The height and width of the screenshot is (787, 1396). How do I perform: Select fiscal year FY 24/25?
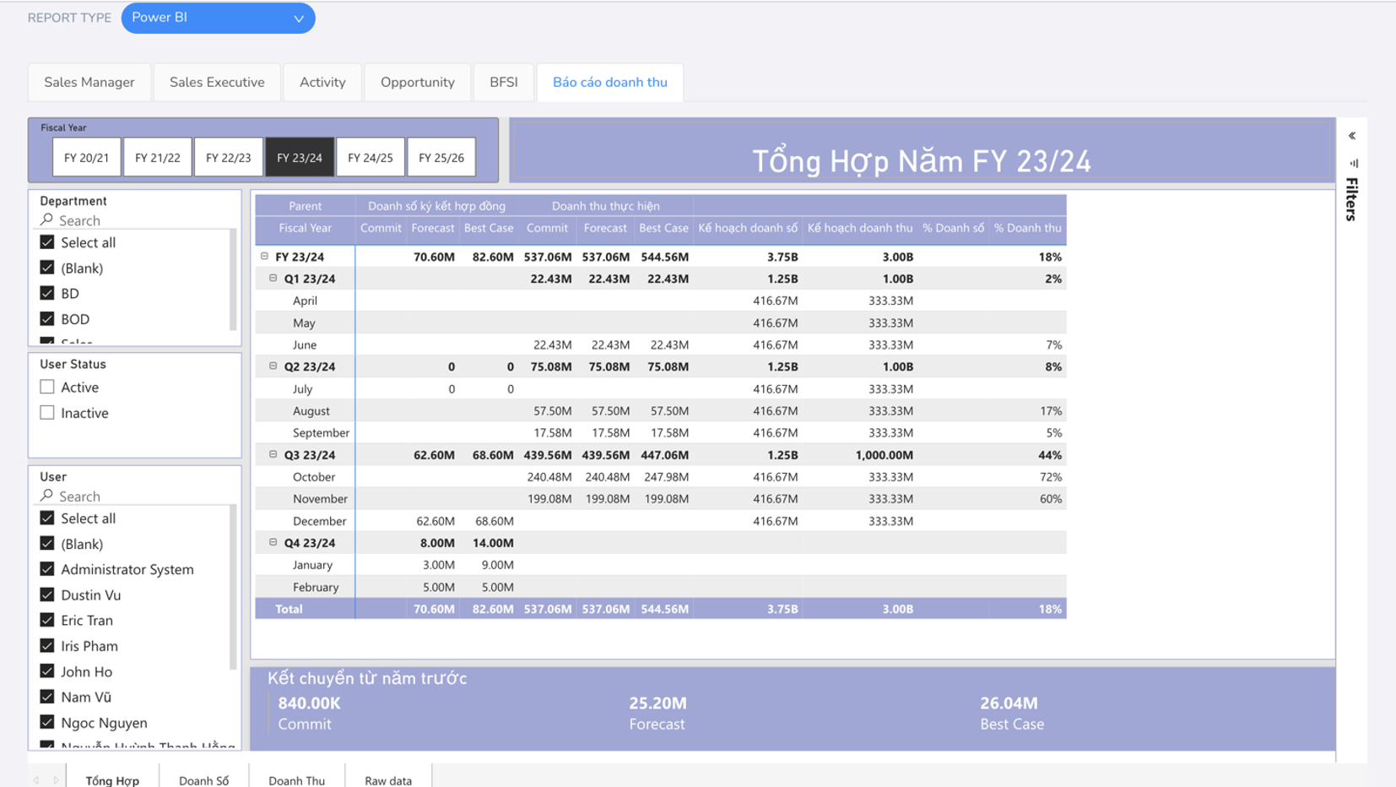(371, 157)
